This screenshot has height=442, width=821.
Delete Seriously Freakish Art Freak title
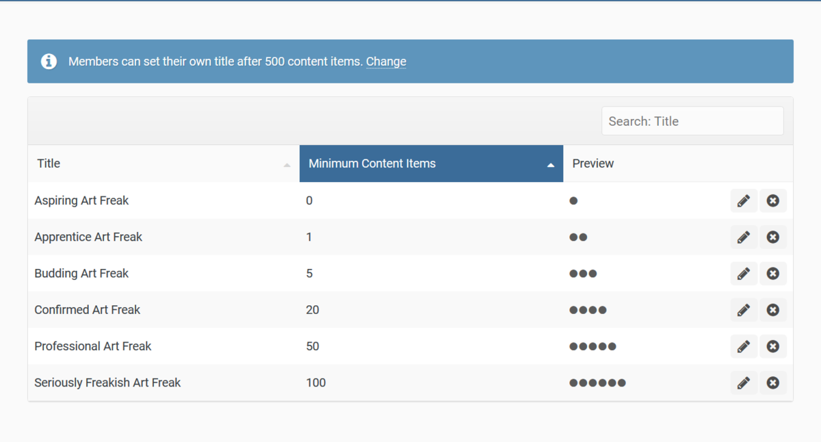pyautogui.click(x=773, y=382)
